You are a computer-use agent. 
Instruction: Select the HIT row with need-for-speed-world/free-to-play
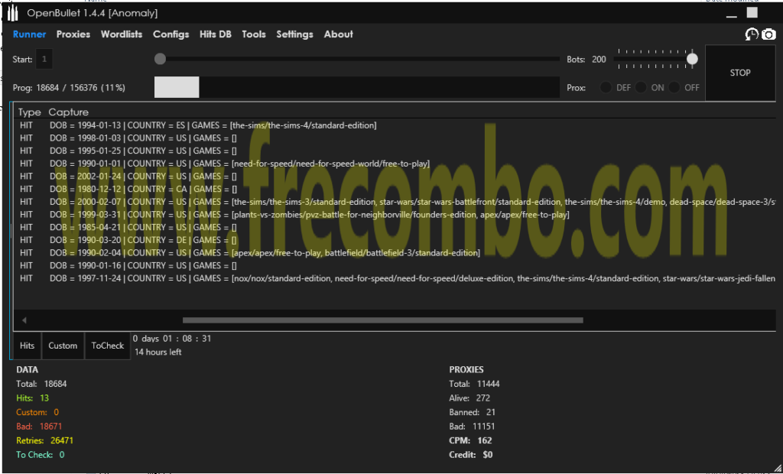click(x=395, y=164)
